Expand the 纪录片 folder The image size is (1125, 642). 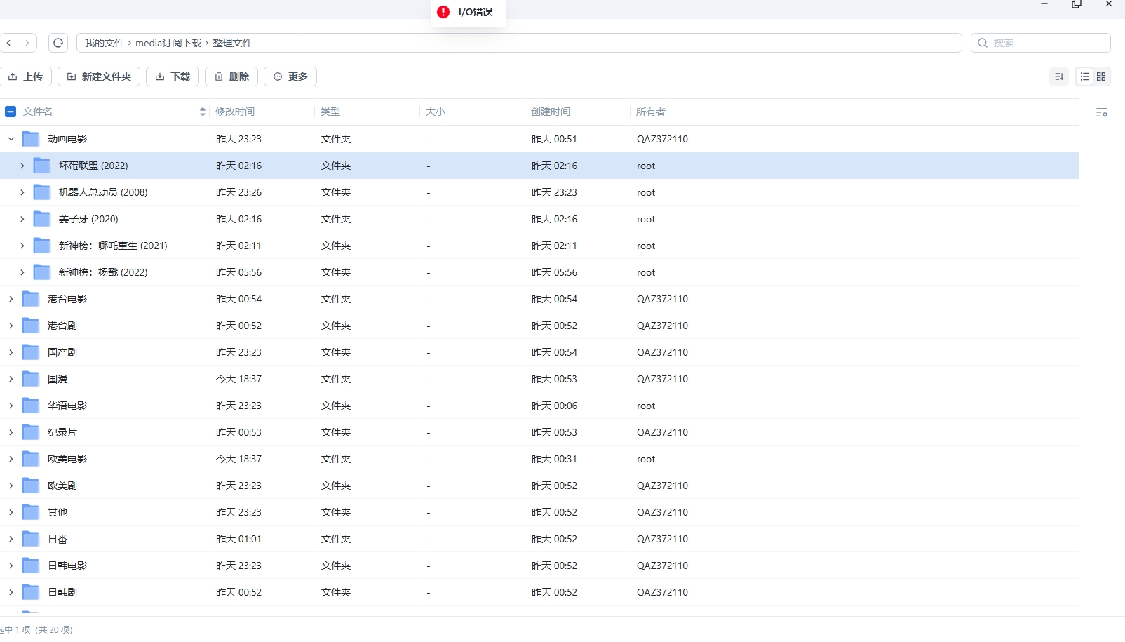[11, 432]
